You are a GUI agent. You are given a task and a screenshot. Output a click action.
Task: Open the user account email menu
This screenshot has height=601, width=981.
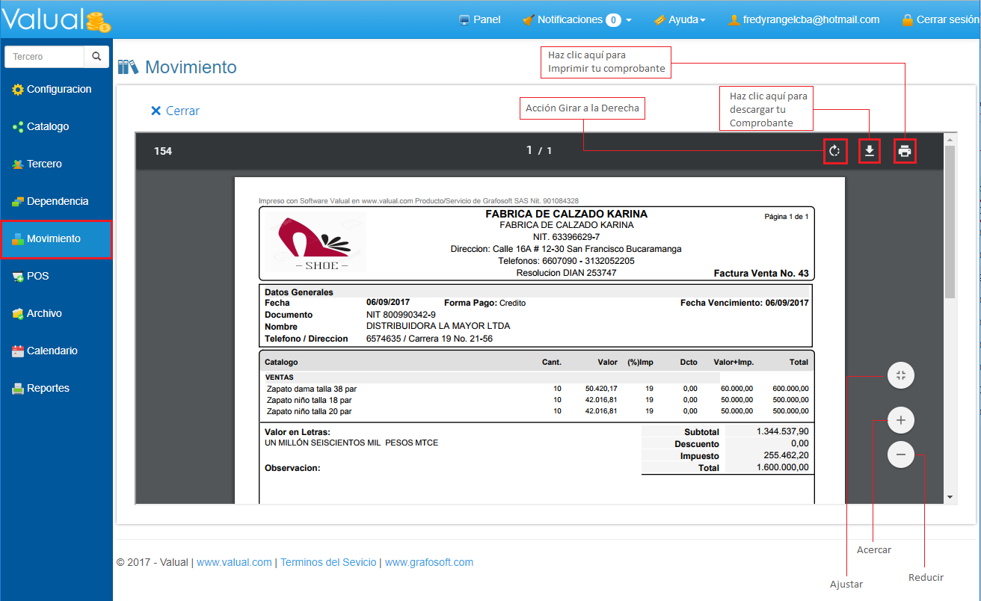pos(804,20)
